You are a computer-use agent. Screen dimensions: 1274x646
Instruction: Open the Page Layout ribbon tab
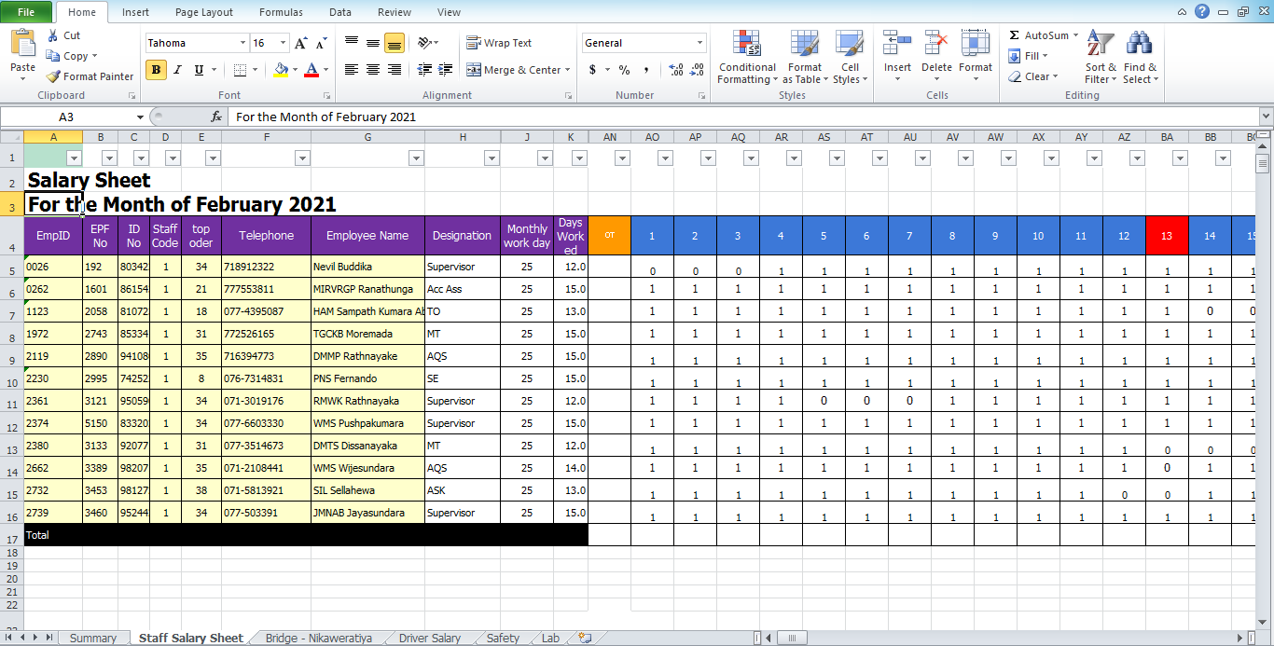point(203,12)
